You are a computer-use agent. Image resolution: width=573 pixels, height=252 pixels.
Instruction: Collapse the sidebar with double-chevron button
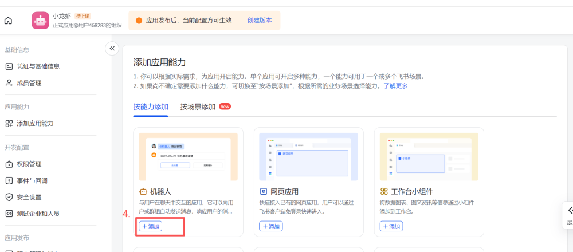pos(112,49)
